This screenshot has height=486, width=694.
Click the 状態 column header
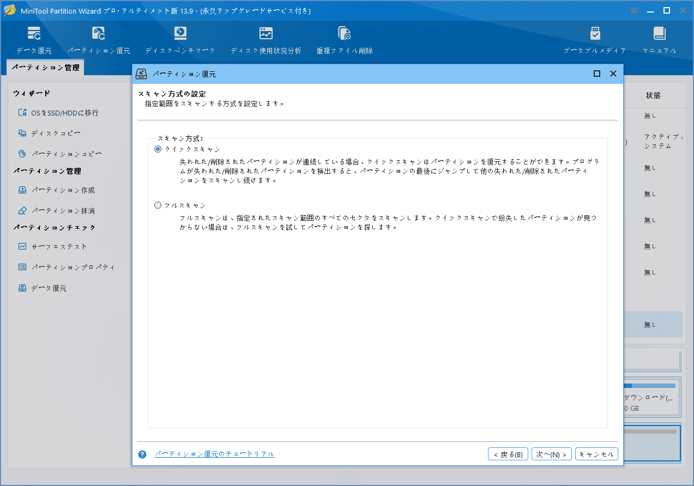pos(653,95)
